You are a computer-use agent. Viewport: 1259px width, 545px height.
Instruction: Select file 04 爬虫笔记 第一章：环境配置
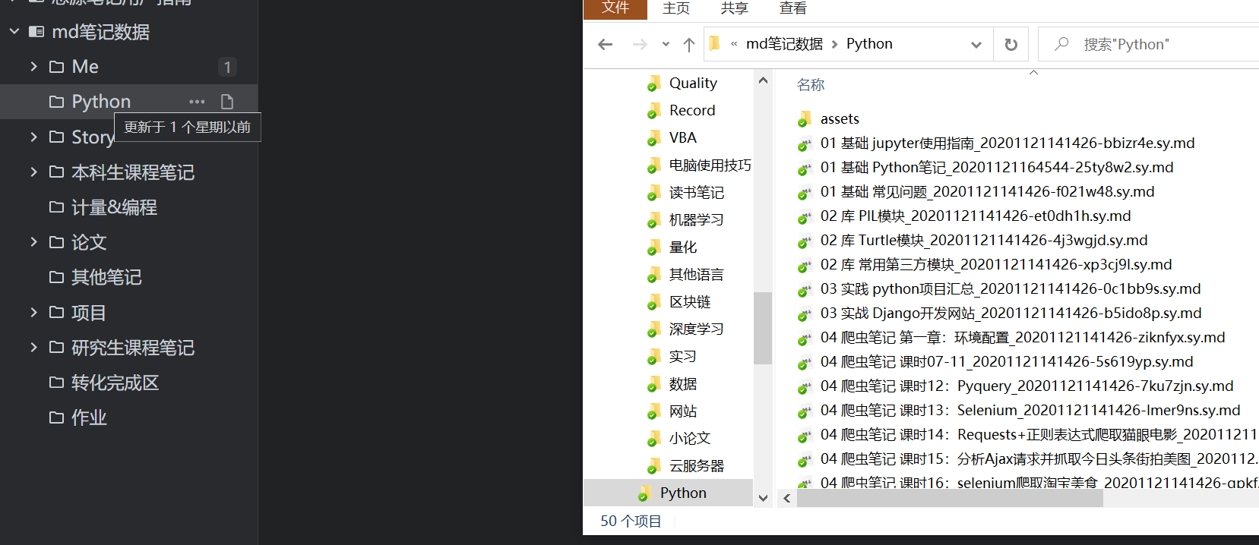coord(1023,338)
